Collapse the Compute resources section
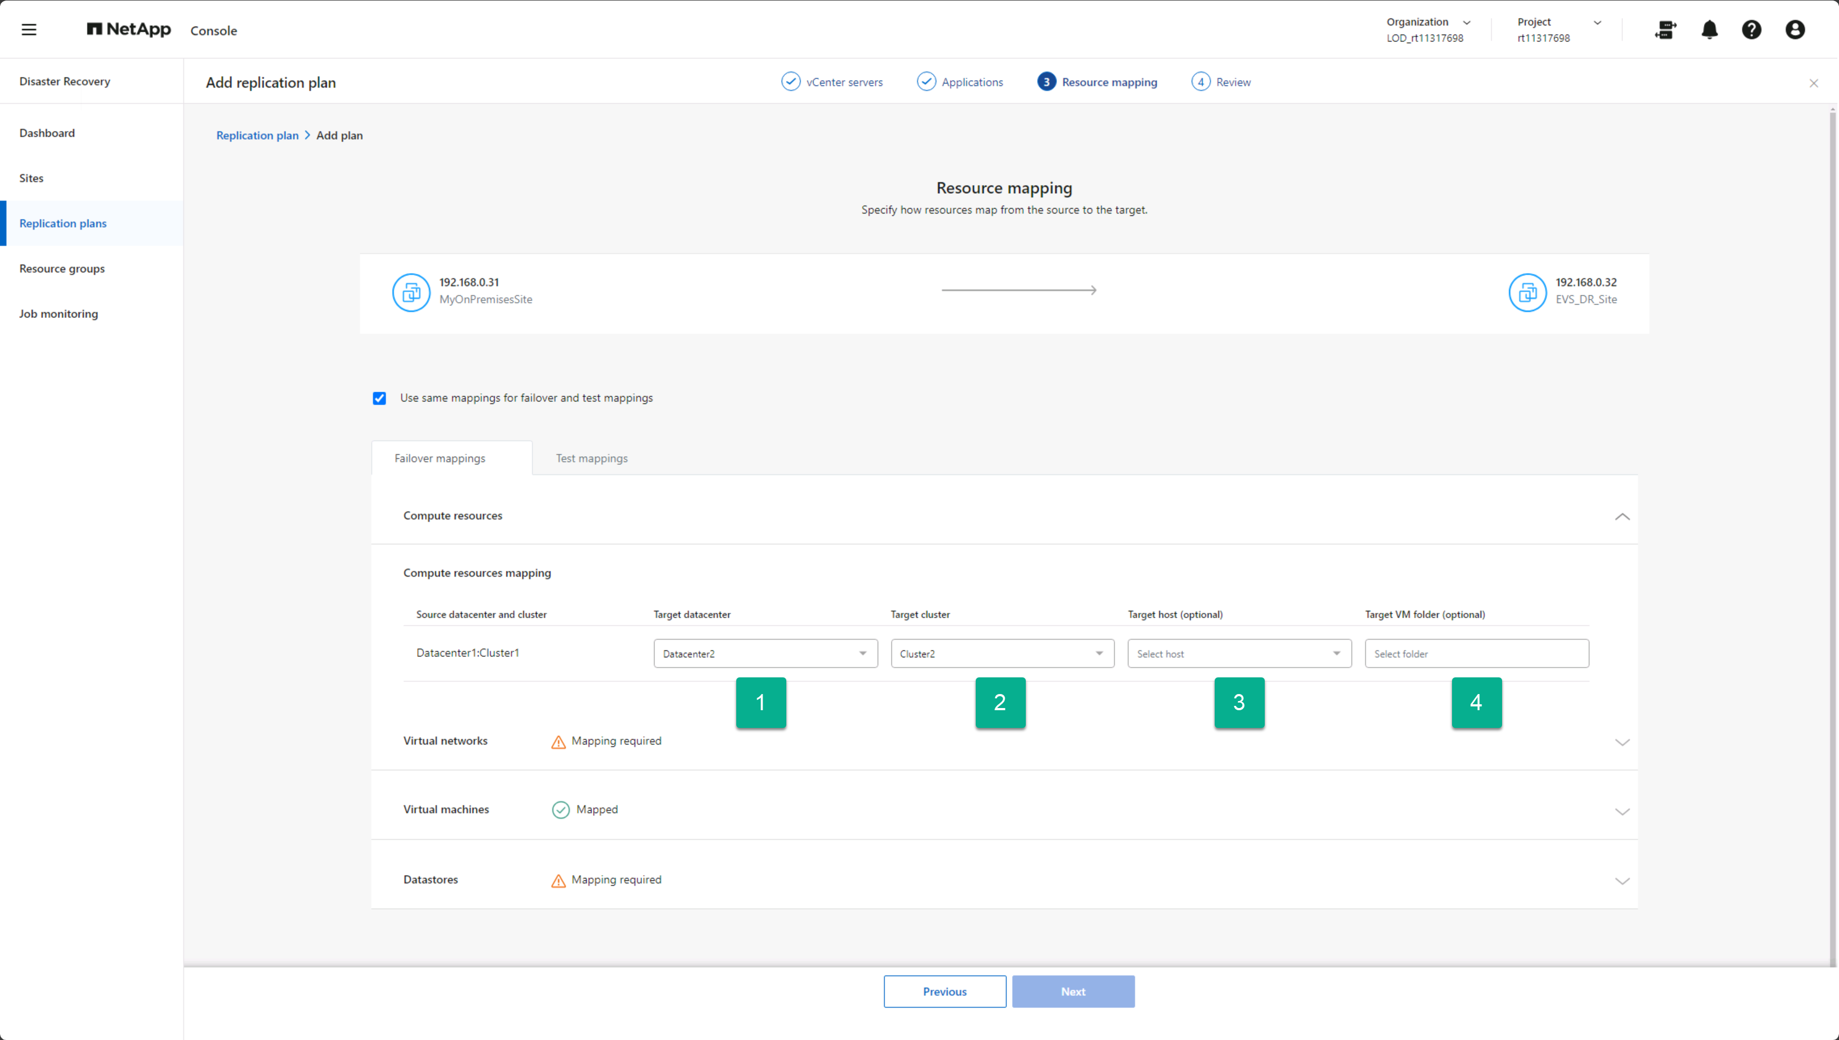1839x1040 pixels. 1622,517
